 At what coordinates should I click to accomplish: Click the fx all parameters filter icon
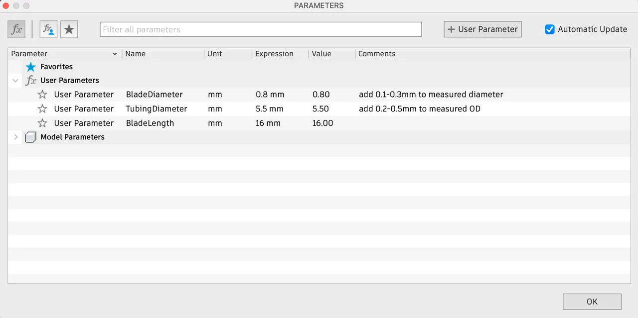pos(16,29)
